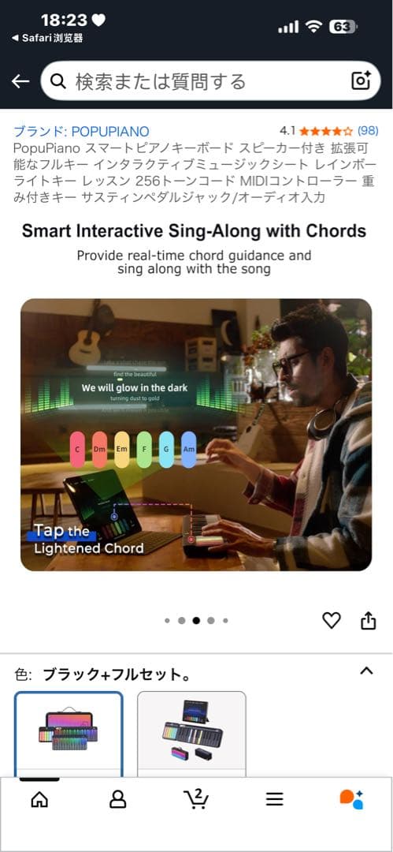Open account profile icon in bottom bar
Image resolution: width=393 pixels, height=852 pixels.
118,798
